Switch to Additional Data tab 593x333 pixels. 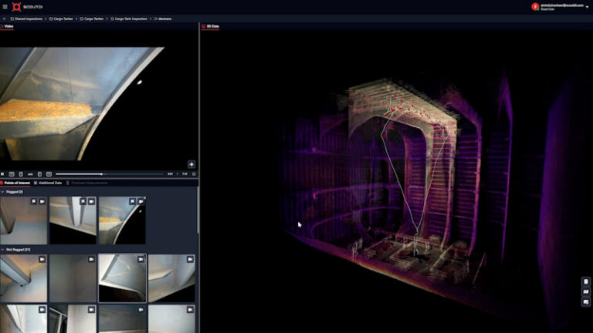[x=48, y=183]
